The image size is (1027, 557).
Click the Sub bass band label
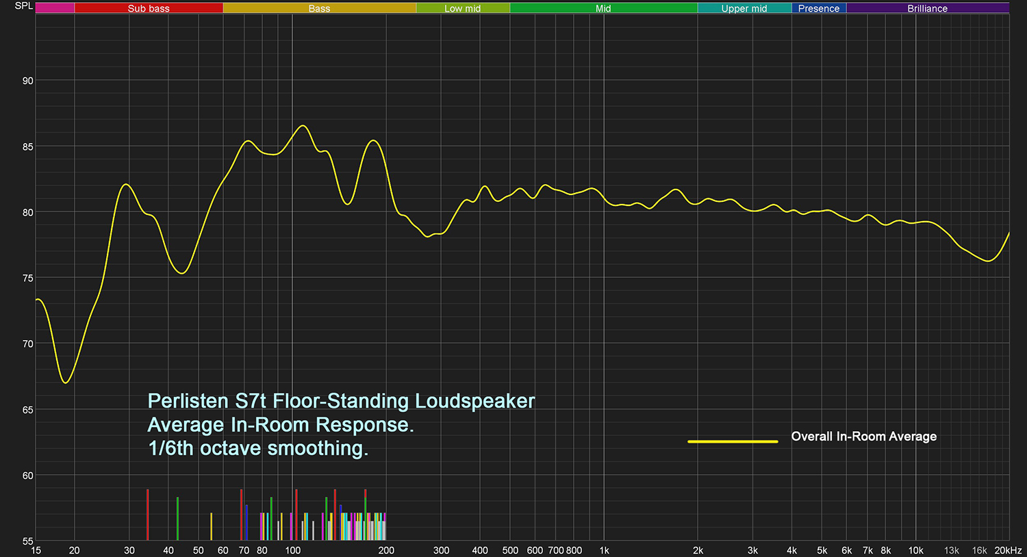click(149, 8)
